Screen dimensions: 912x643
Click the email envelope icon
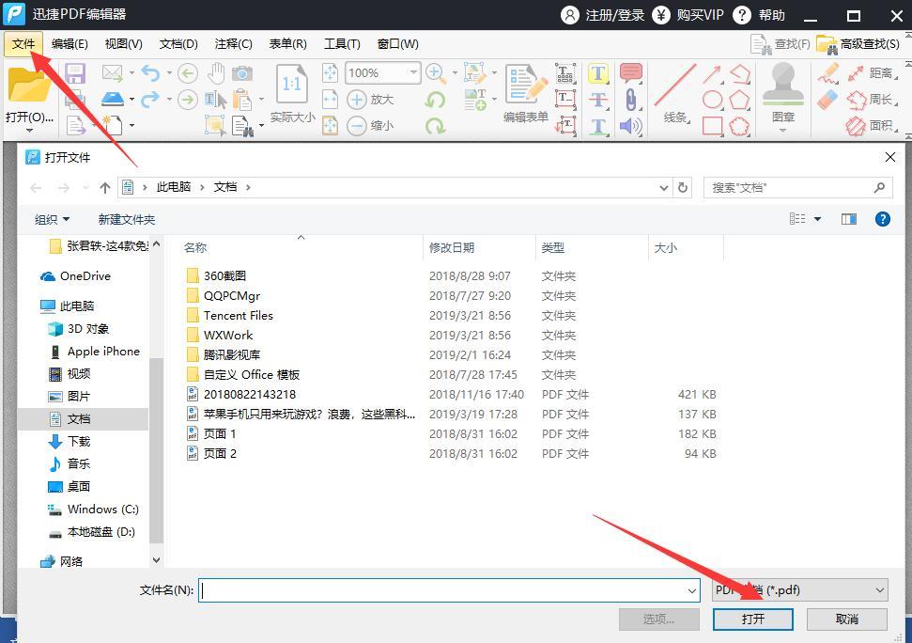click(x=113, y=73)
